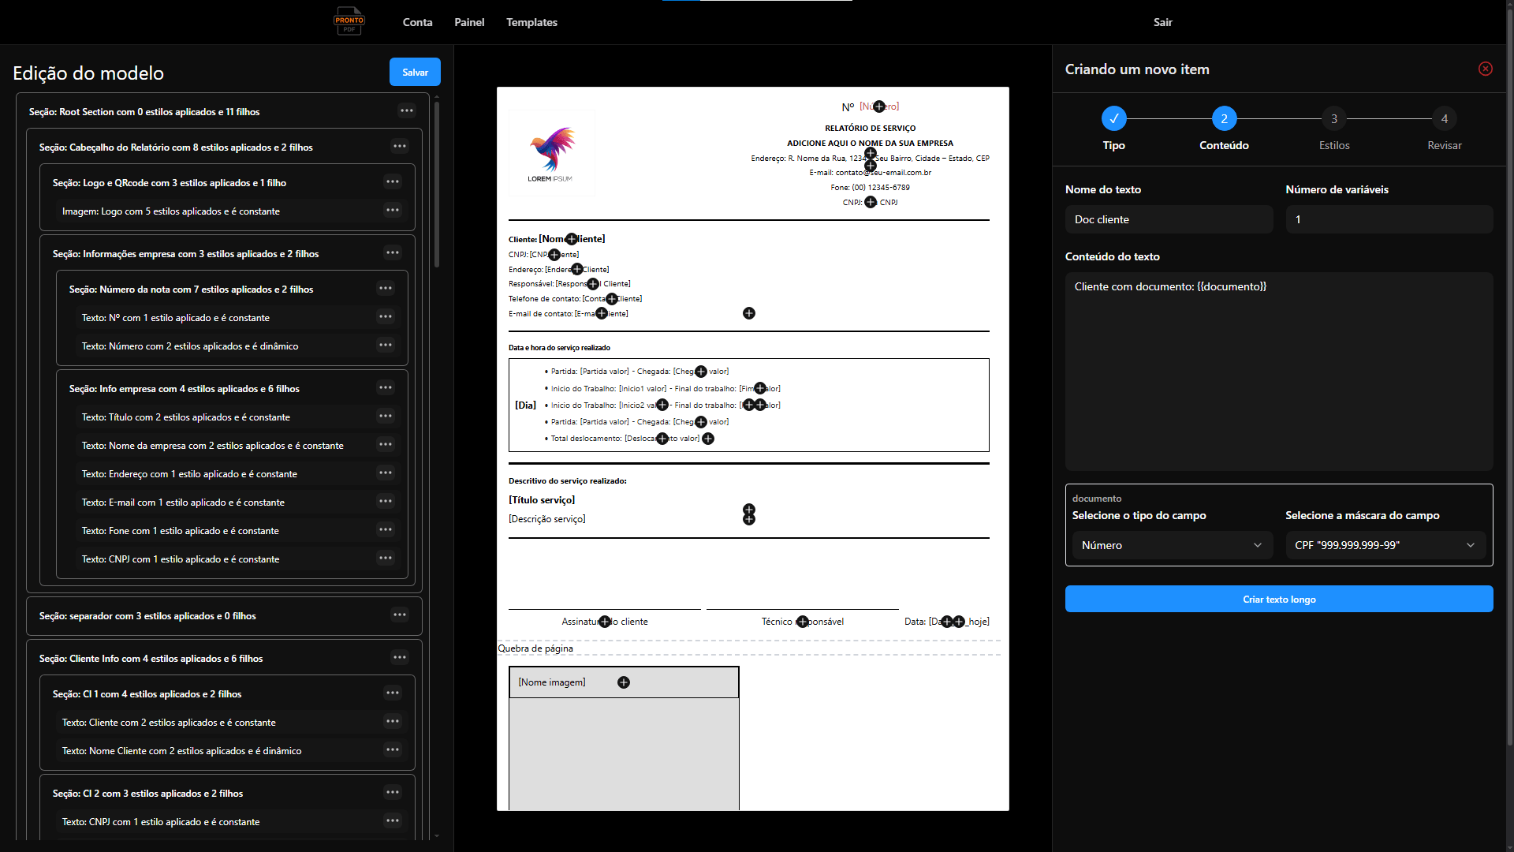Open Templates in the top navigation

click(x=531, y=22)
